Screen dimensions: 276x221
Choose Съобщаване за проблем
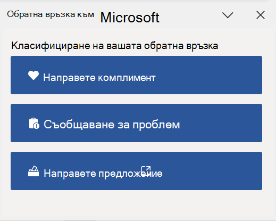click(x=136, y=123)
